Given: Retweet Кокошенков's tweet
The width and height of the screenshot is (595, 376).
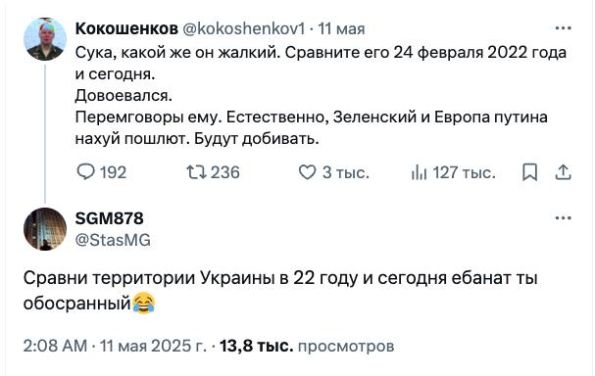Looking at the screenshot, I should [x=197, y=172].
